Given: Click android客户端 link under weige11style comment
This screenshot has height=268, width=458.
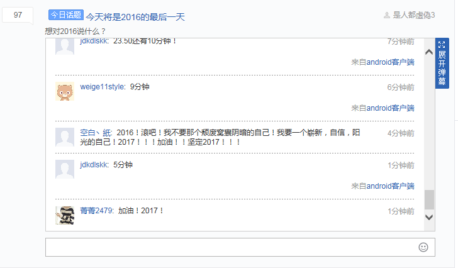Looking at the screenshot, I should [x=390, y=108].
